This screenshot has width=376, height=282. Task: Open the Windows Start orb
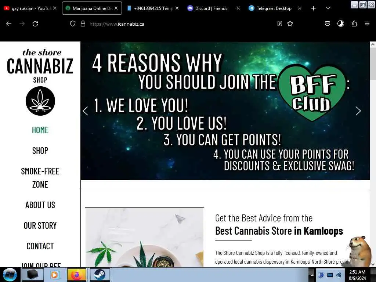10,275
